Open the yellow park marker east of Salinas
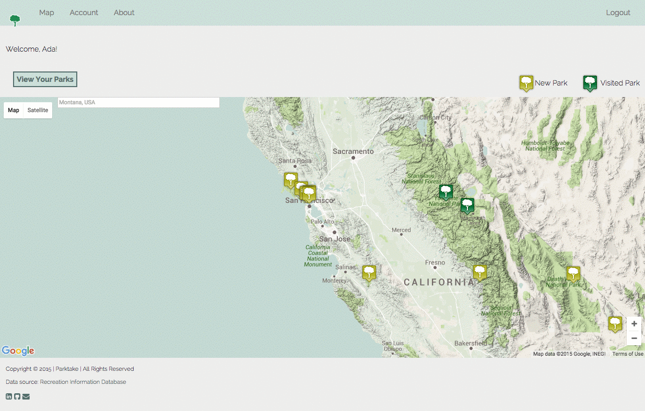The image size is (645, 411). (x=369, y=273)
